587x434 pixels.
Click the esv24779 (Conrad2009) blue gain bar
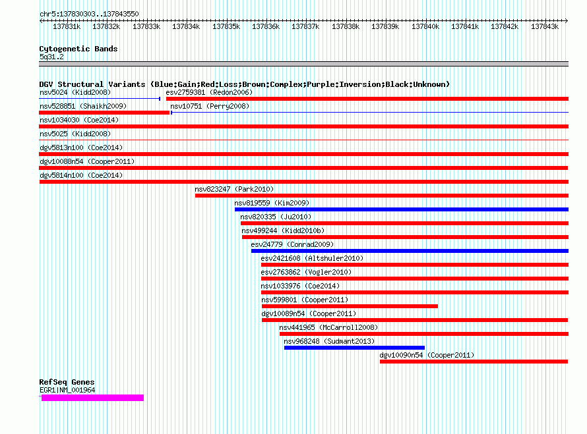tap(410, 251)
